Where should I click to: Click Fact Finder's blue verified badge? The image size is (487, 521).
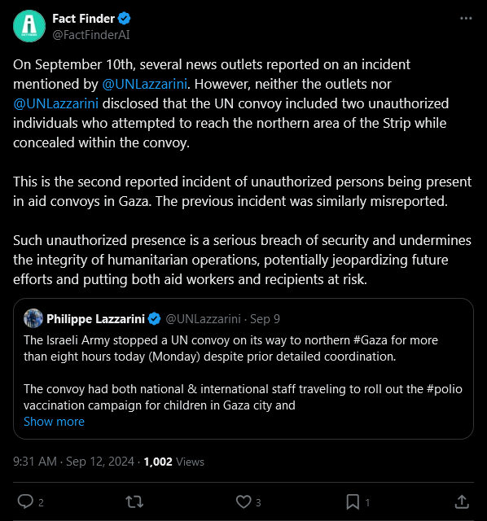(x=125, y=19)
